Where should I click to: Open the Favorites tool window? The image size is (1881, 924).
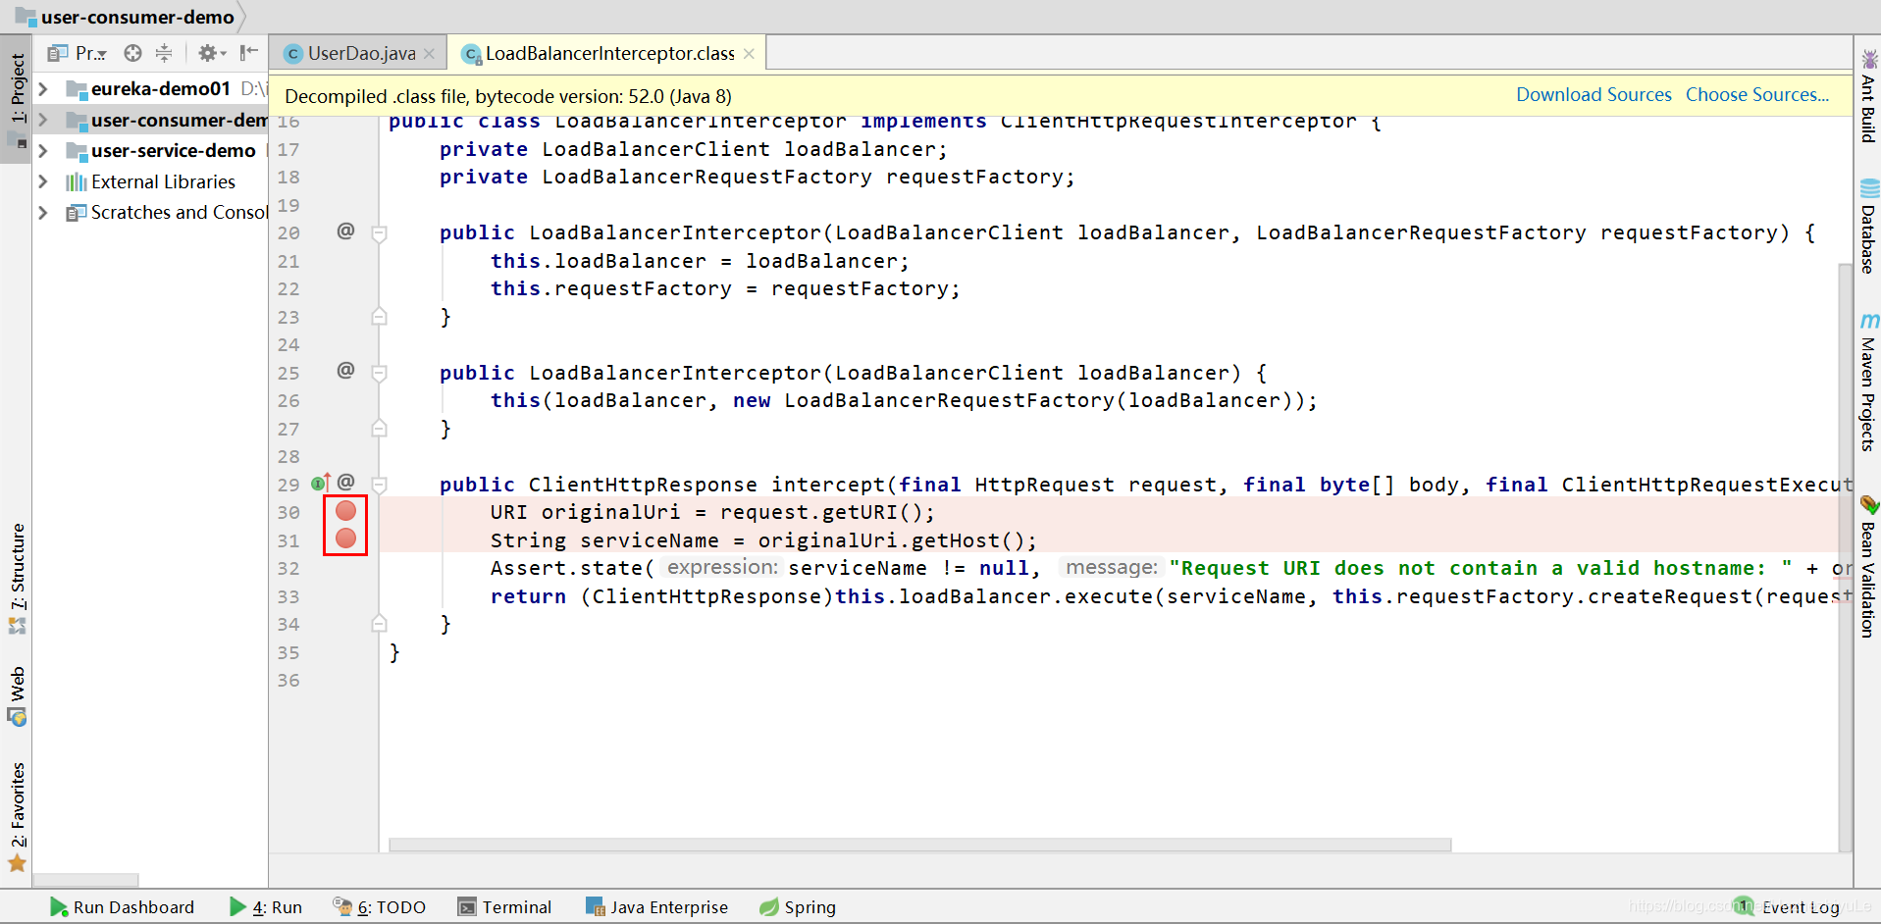click(18, 817)
